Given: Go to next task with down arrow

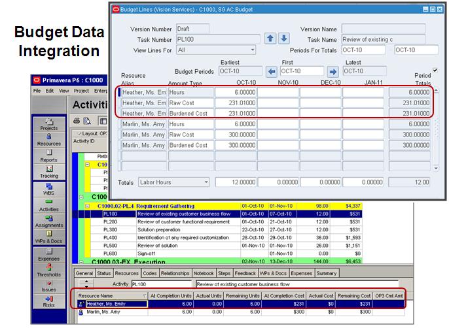Looking at the screenshot, I should pos(284,39).
